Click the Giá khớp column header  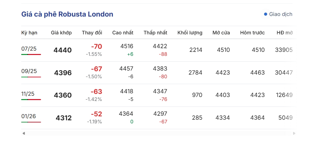pyautogui.click(x=61, y=33)
